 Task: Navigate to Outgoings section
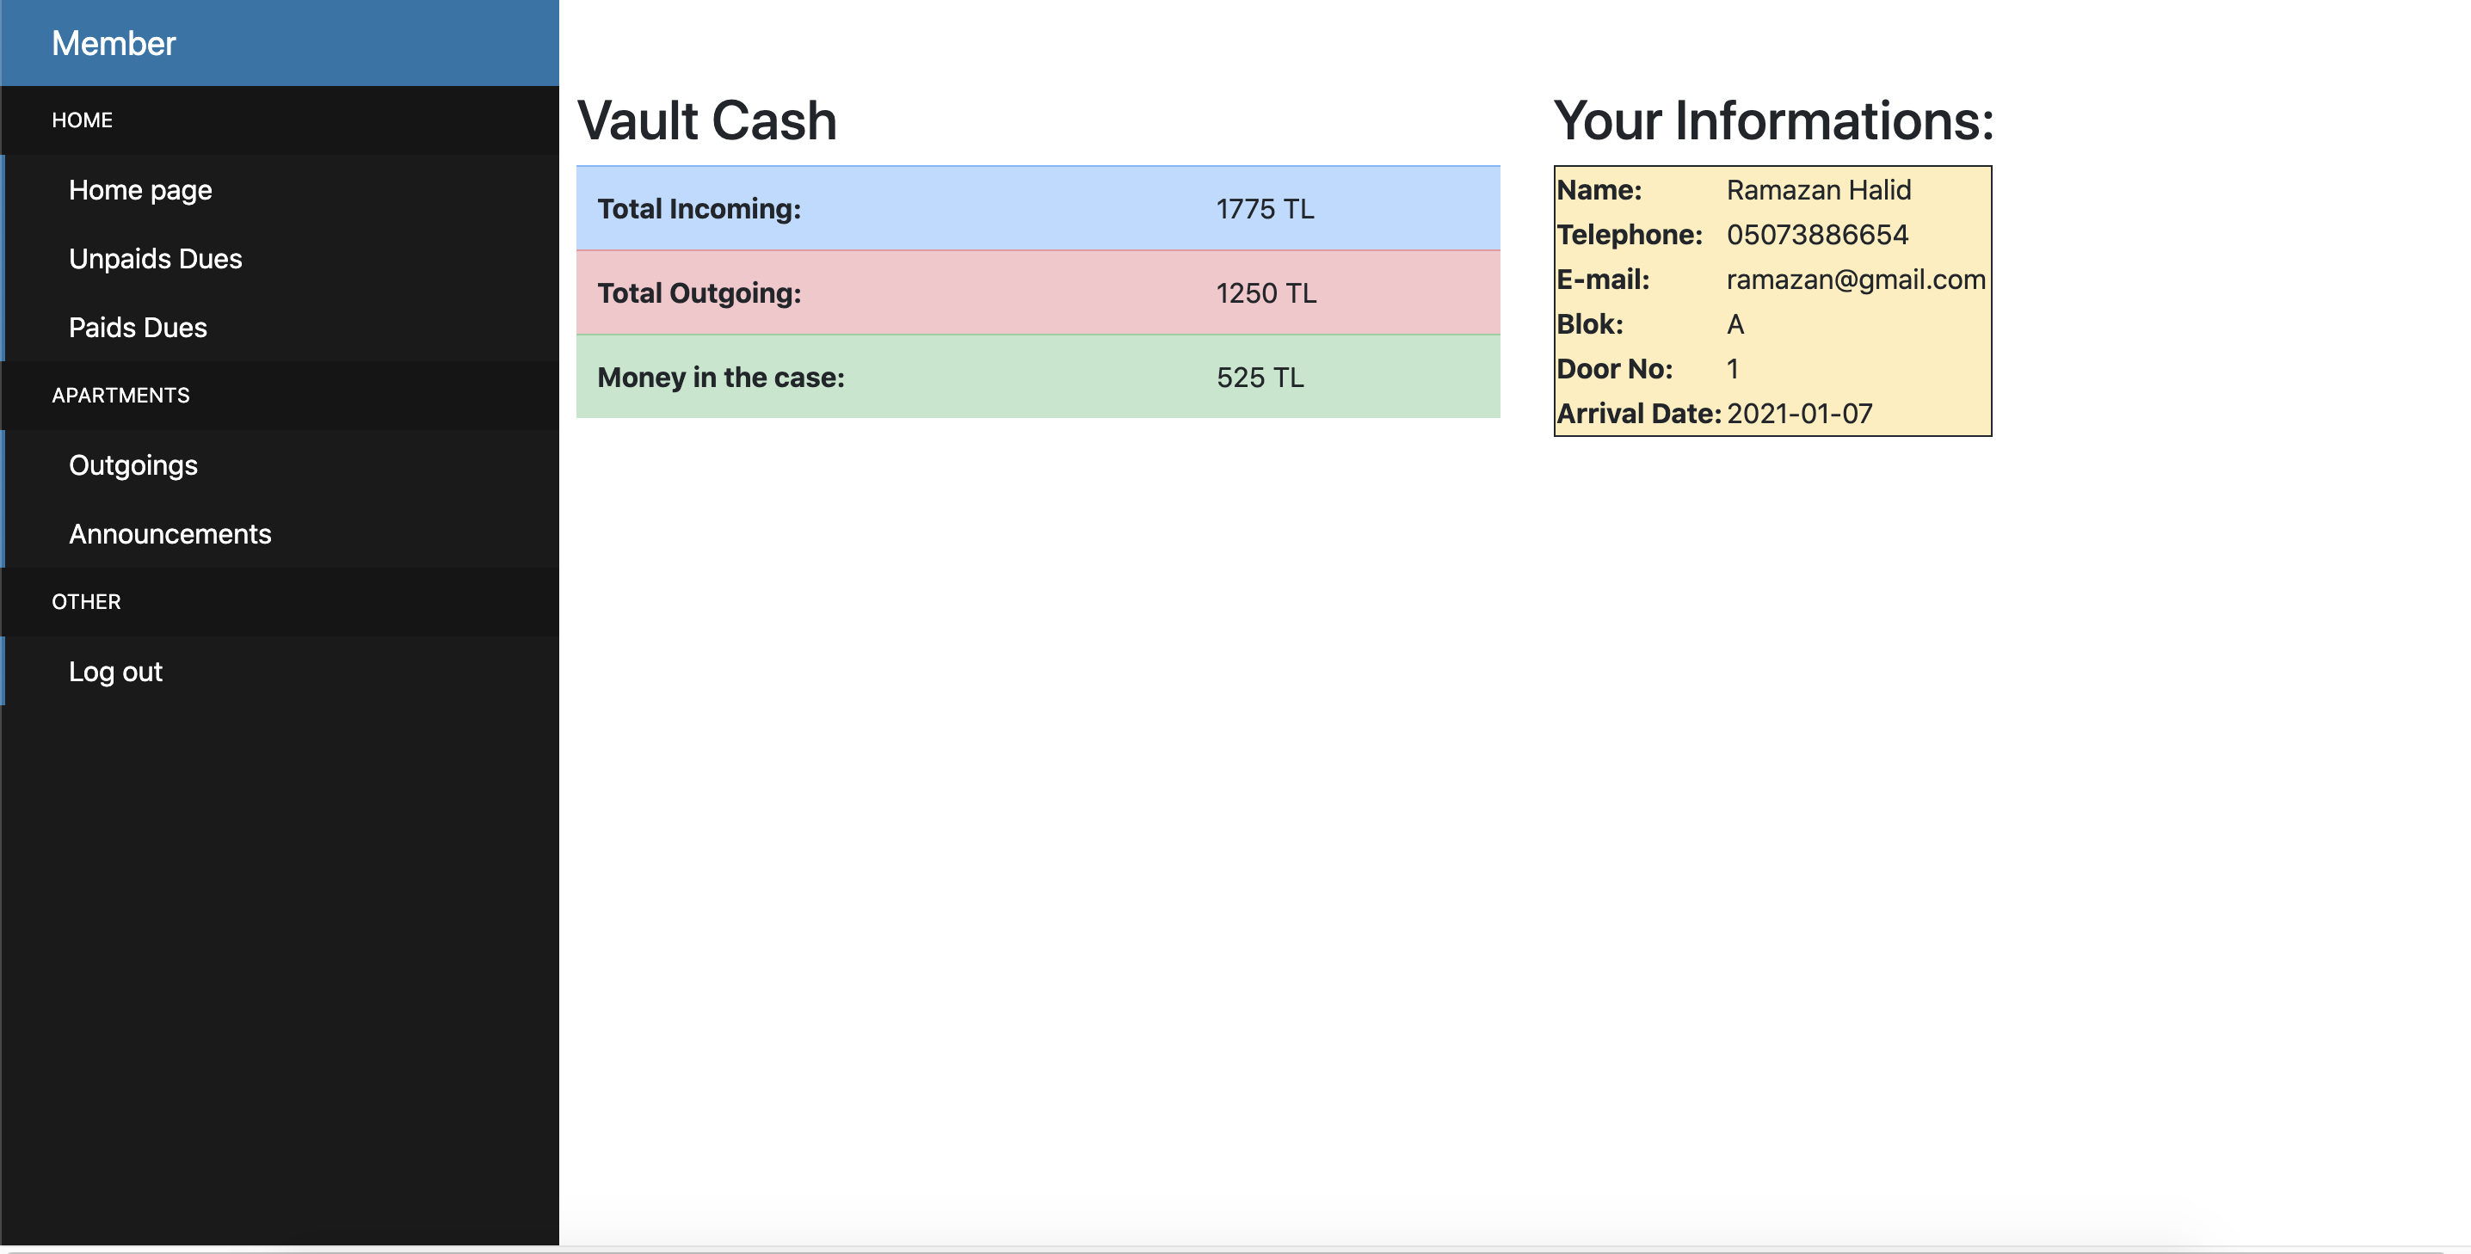(x=133, y=465)
